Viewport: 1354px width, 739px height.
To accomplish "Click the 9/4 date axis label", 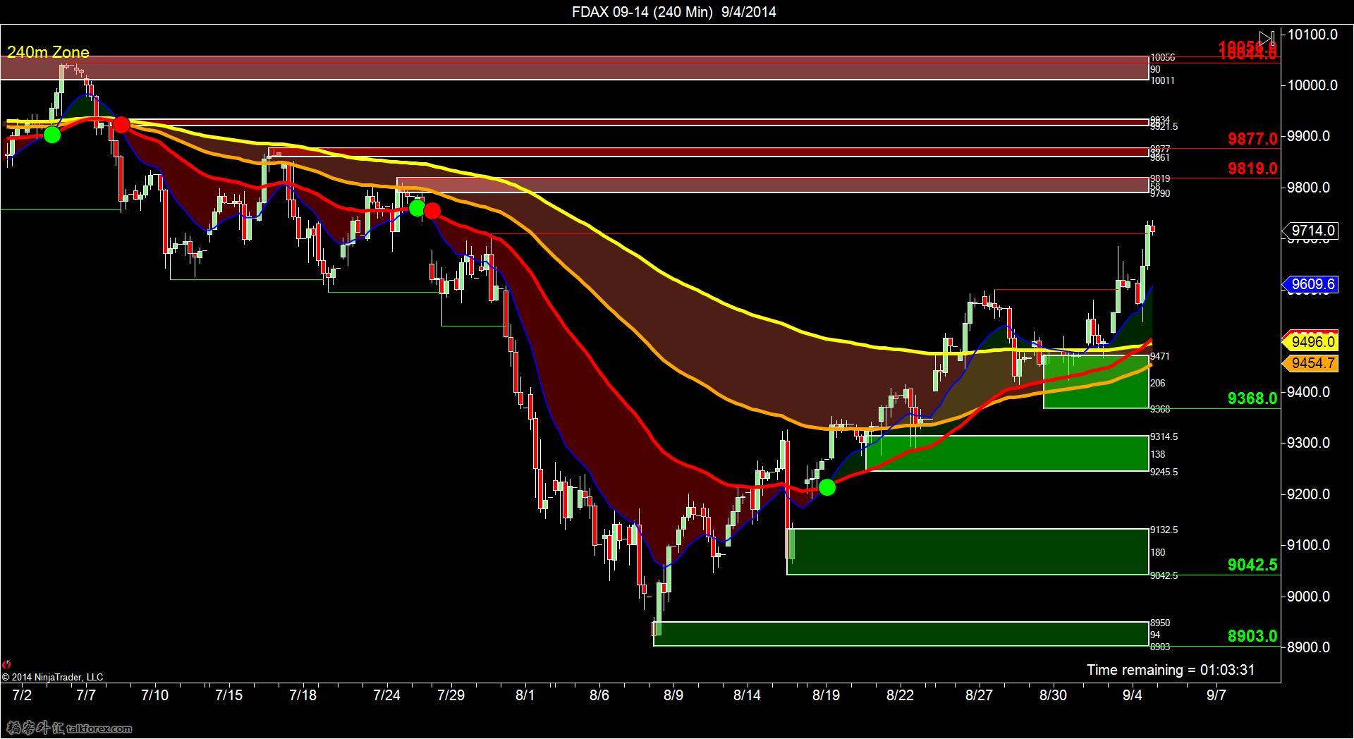I will pyautogui.click(x=1133, y=695).
